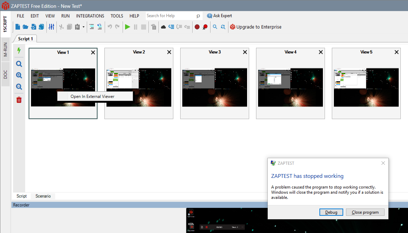Screen dimensions: 408x233
Task: Click the blue step icon beside the cloud
Action: (171, 27)
